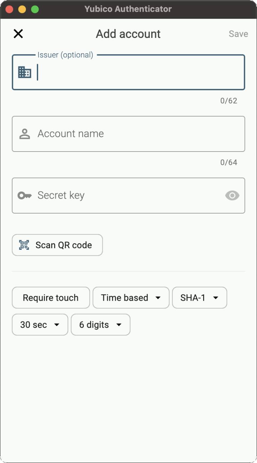Click the person icon beside Account name
257x463 pixels.
pos(24,133)
